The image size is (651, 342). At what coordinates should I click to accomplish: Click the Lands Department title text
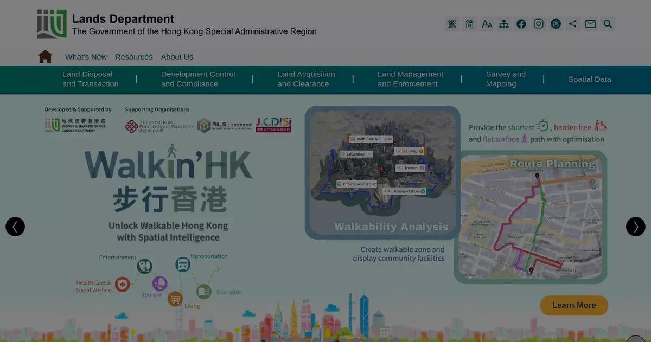click(123, 19)
